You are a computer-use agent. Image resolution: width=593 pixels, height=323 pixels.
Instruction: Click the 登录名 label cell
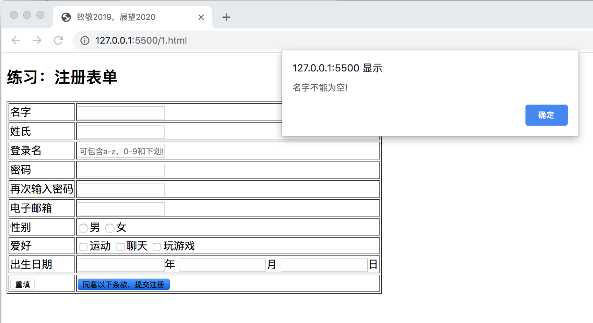[41, 151]
